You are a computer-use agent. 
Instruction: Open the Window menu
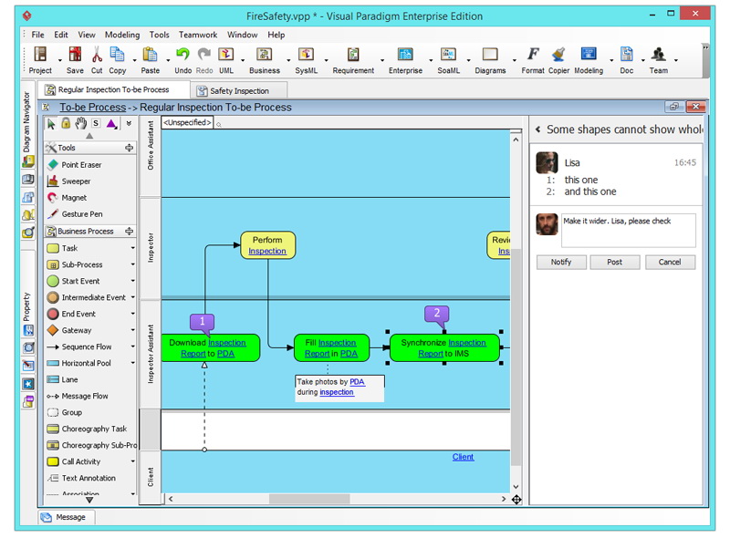(x=242, y=35)
